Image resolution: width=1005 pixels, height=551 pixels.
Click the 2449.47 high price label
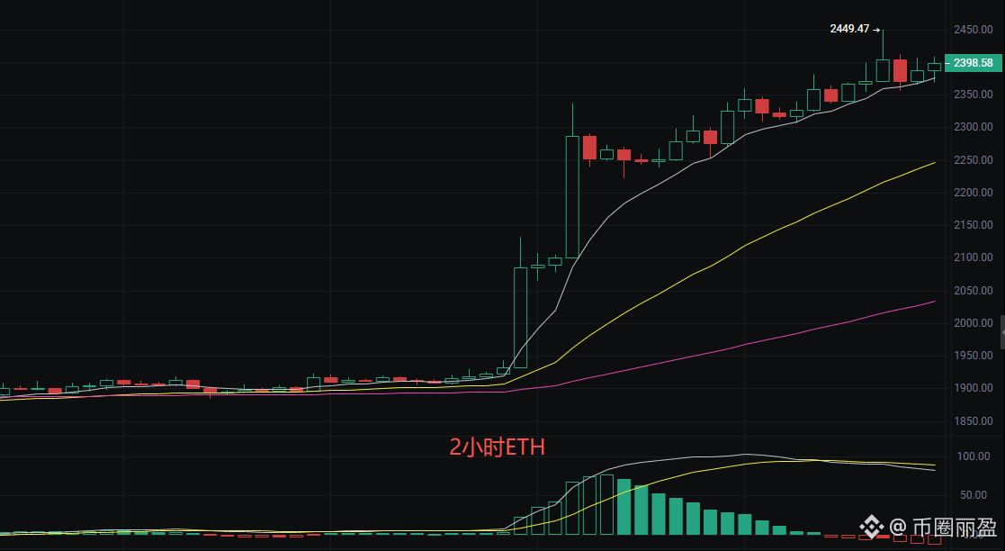(849, 29)
